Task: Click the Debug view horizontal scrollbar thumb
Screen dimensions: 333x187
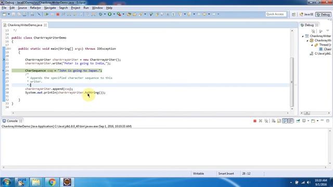Action: point(306,113)
